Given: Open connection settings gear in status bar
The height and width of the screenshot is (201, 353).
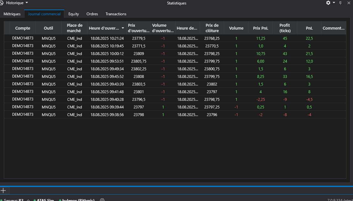Looking at the screenshot, I should coord(102,200).
